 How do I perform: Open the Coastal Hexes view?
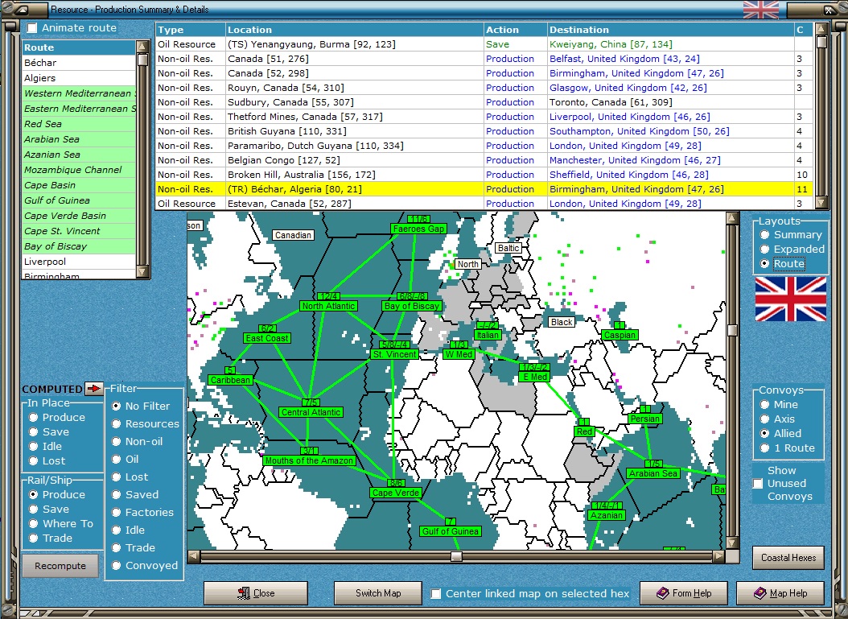click(788, 557)
